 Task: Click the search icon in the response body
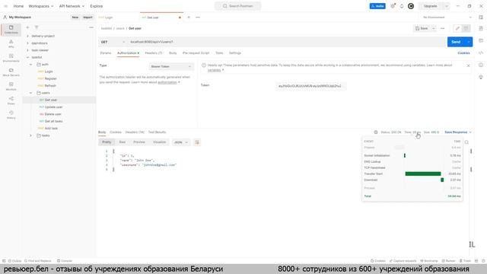(466, 142)
